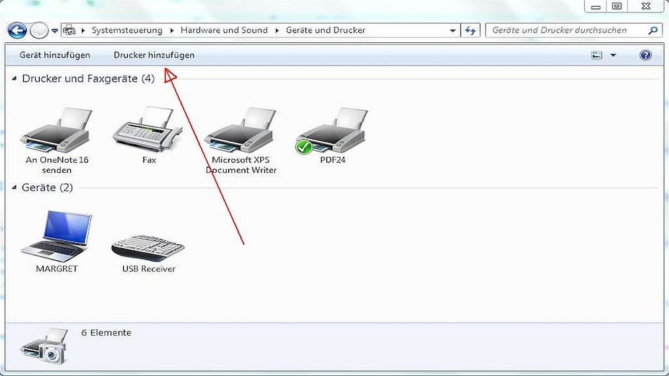Click the refresh button beside address bar
Image resolution: width=669 pixels, height=376 pixels.
coord(471,30)
